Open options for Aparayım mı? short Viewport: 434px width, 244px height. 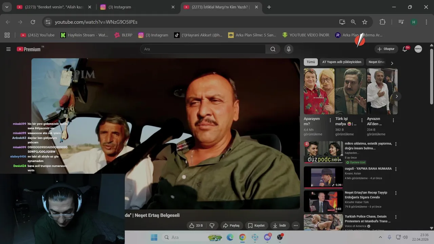pyautogui.click(x=330, y=120)
